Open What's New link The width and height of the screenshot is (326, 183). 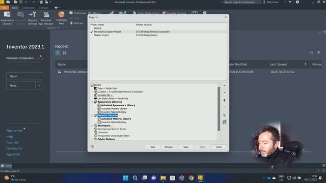pyautogui.click(x=14, y=131)
